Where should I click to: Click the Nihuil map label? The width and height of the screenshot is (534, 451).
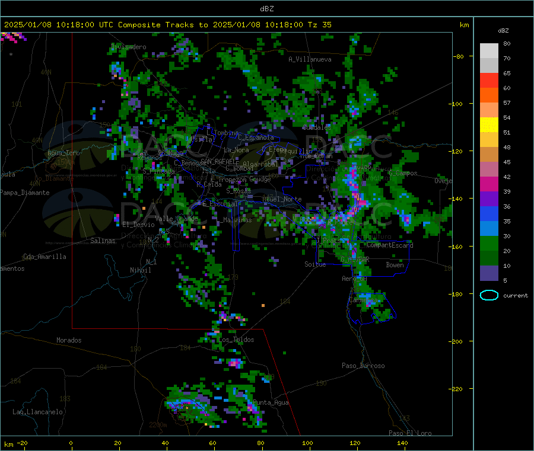[140, 270]
